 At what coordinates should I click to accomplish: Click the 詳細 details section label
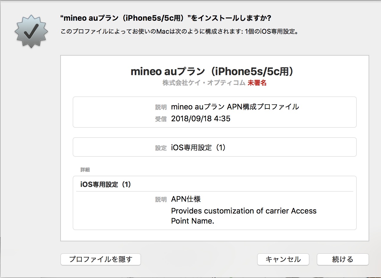(x=85, y=170)
